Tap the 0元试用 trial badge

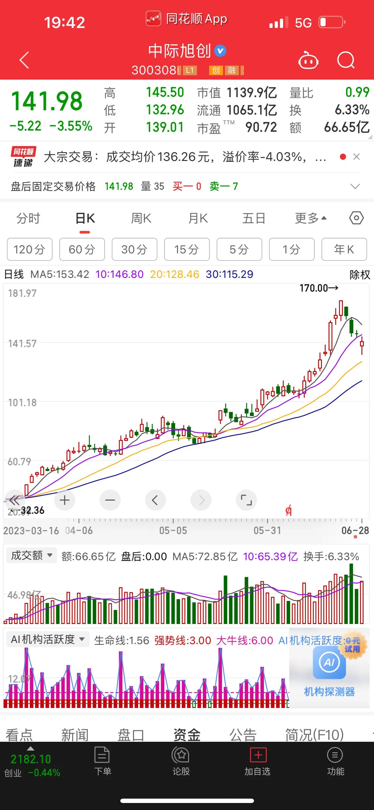[x=353, y=645]
